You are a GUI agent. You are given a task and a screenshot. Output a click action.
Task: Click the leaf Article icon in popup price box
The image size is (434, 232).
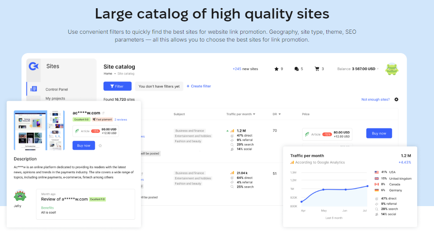(x=77, y=131)
